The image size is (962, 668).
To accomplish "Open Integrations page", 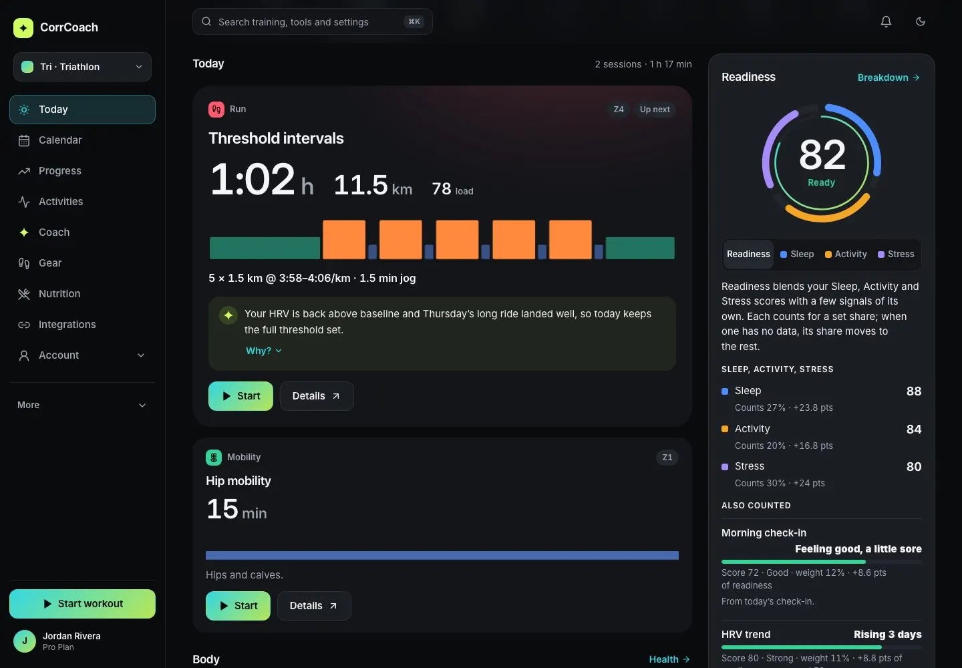I will click(x=82, y=325).
